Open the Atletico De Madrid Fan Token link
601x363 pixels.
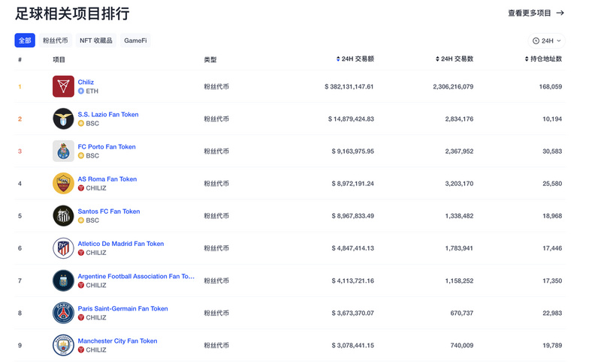pyautogui.click(x=121, y=244)
